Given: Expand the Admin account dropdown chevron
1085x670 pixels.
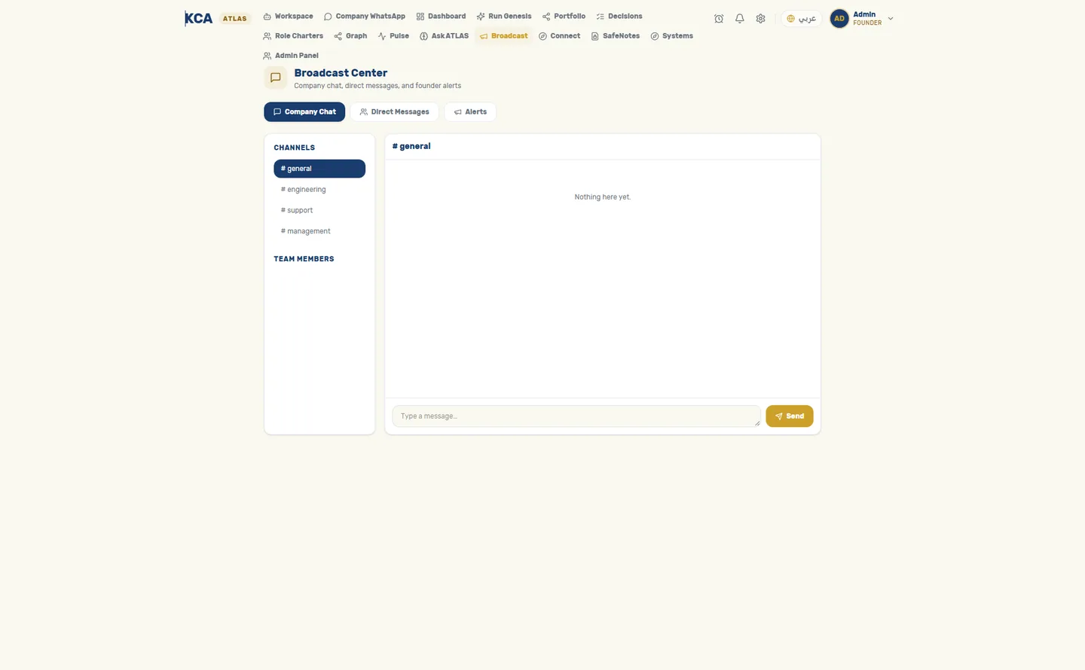Looking at the screenshot, I should coord(891,19).
